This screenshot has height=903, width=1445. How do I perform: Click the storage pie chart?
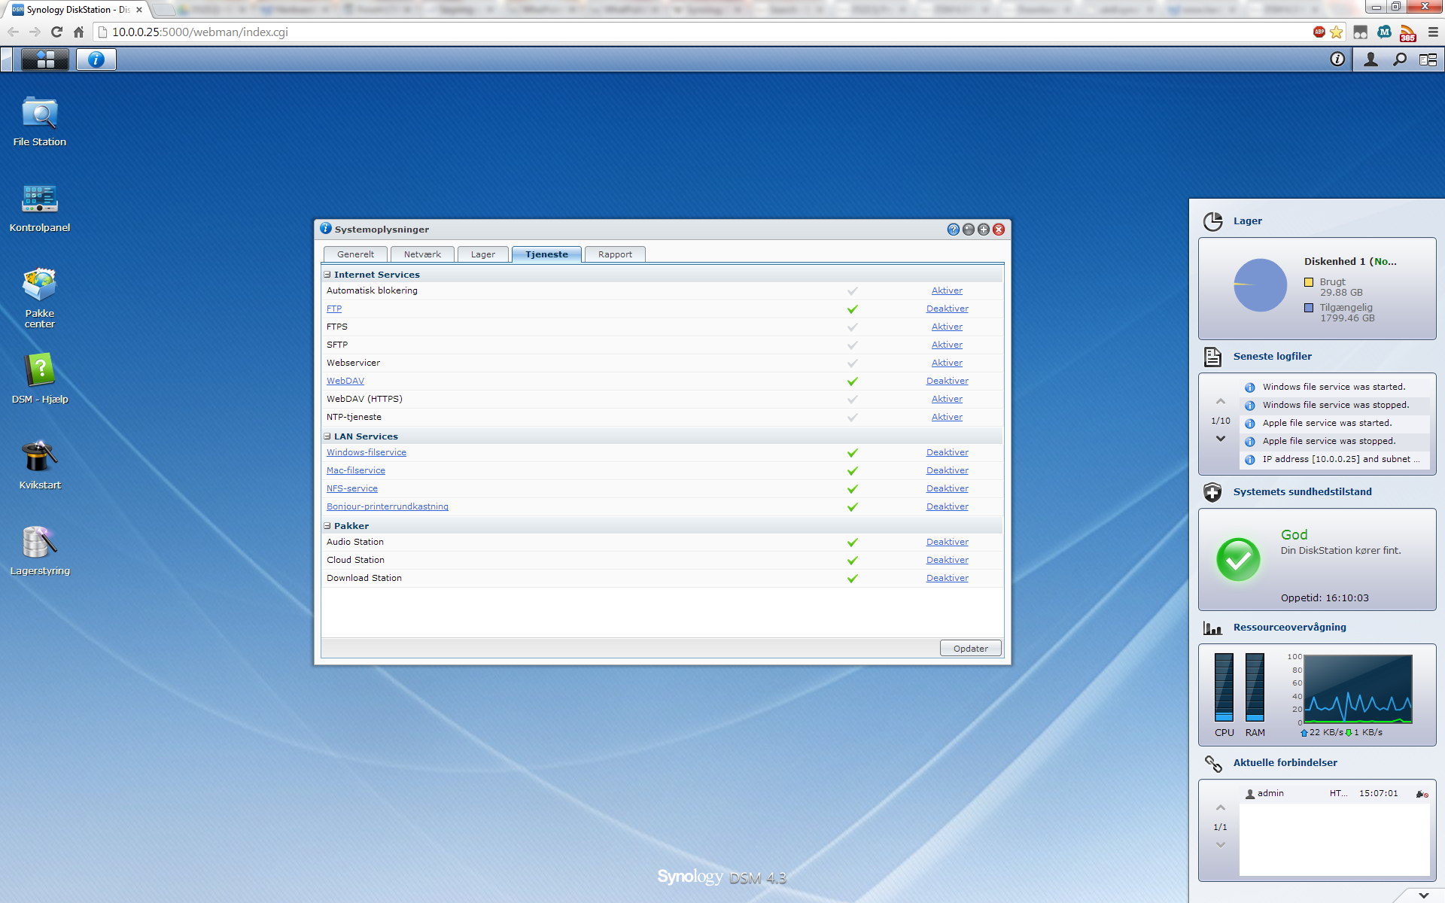(x=1261, y=285)
